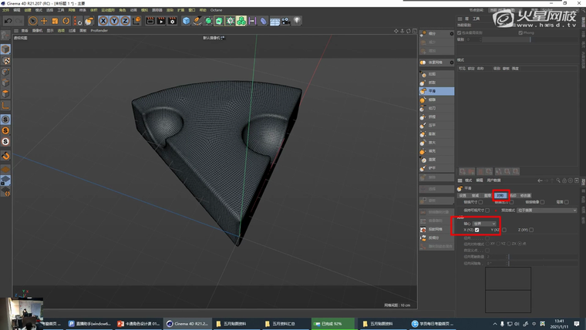Click the light bulb icon

[298, 21]
